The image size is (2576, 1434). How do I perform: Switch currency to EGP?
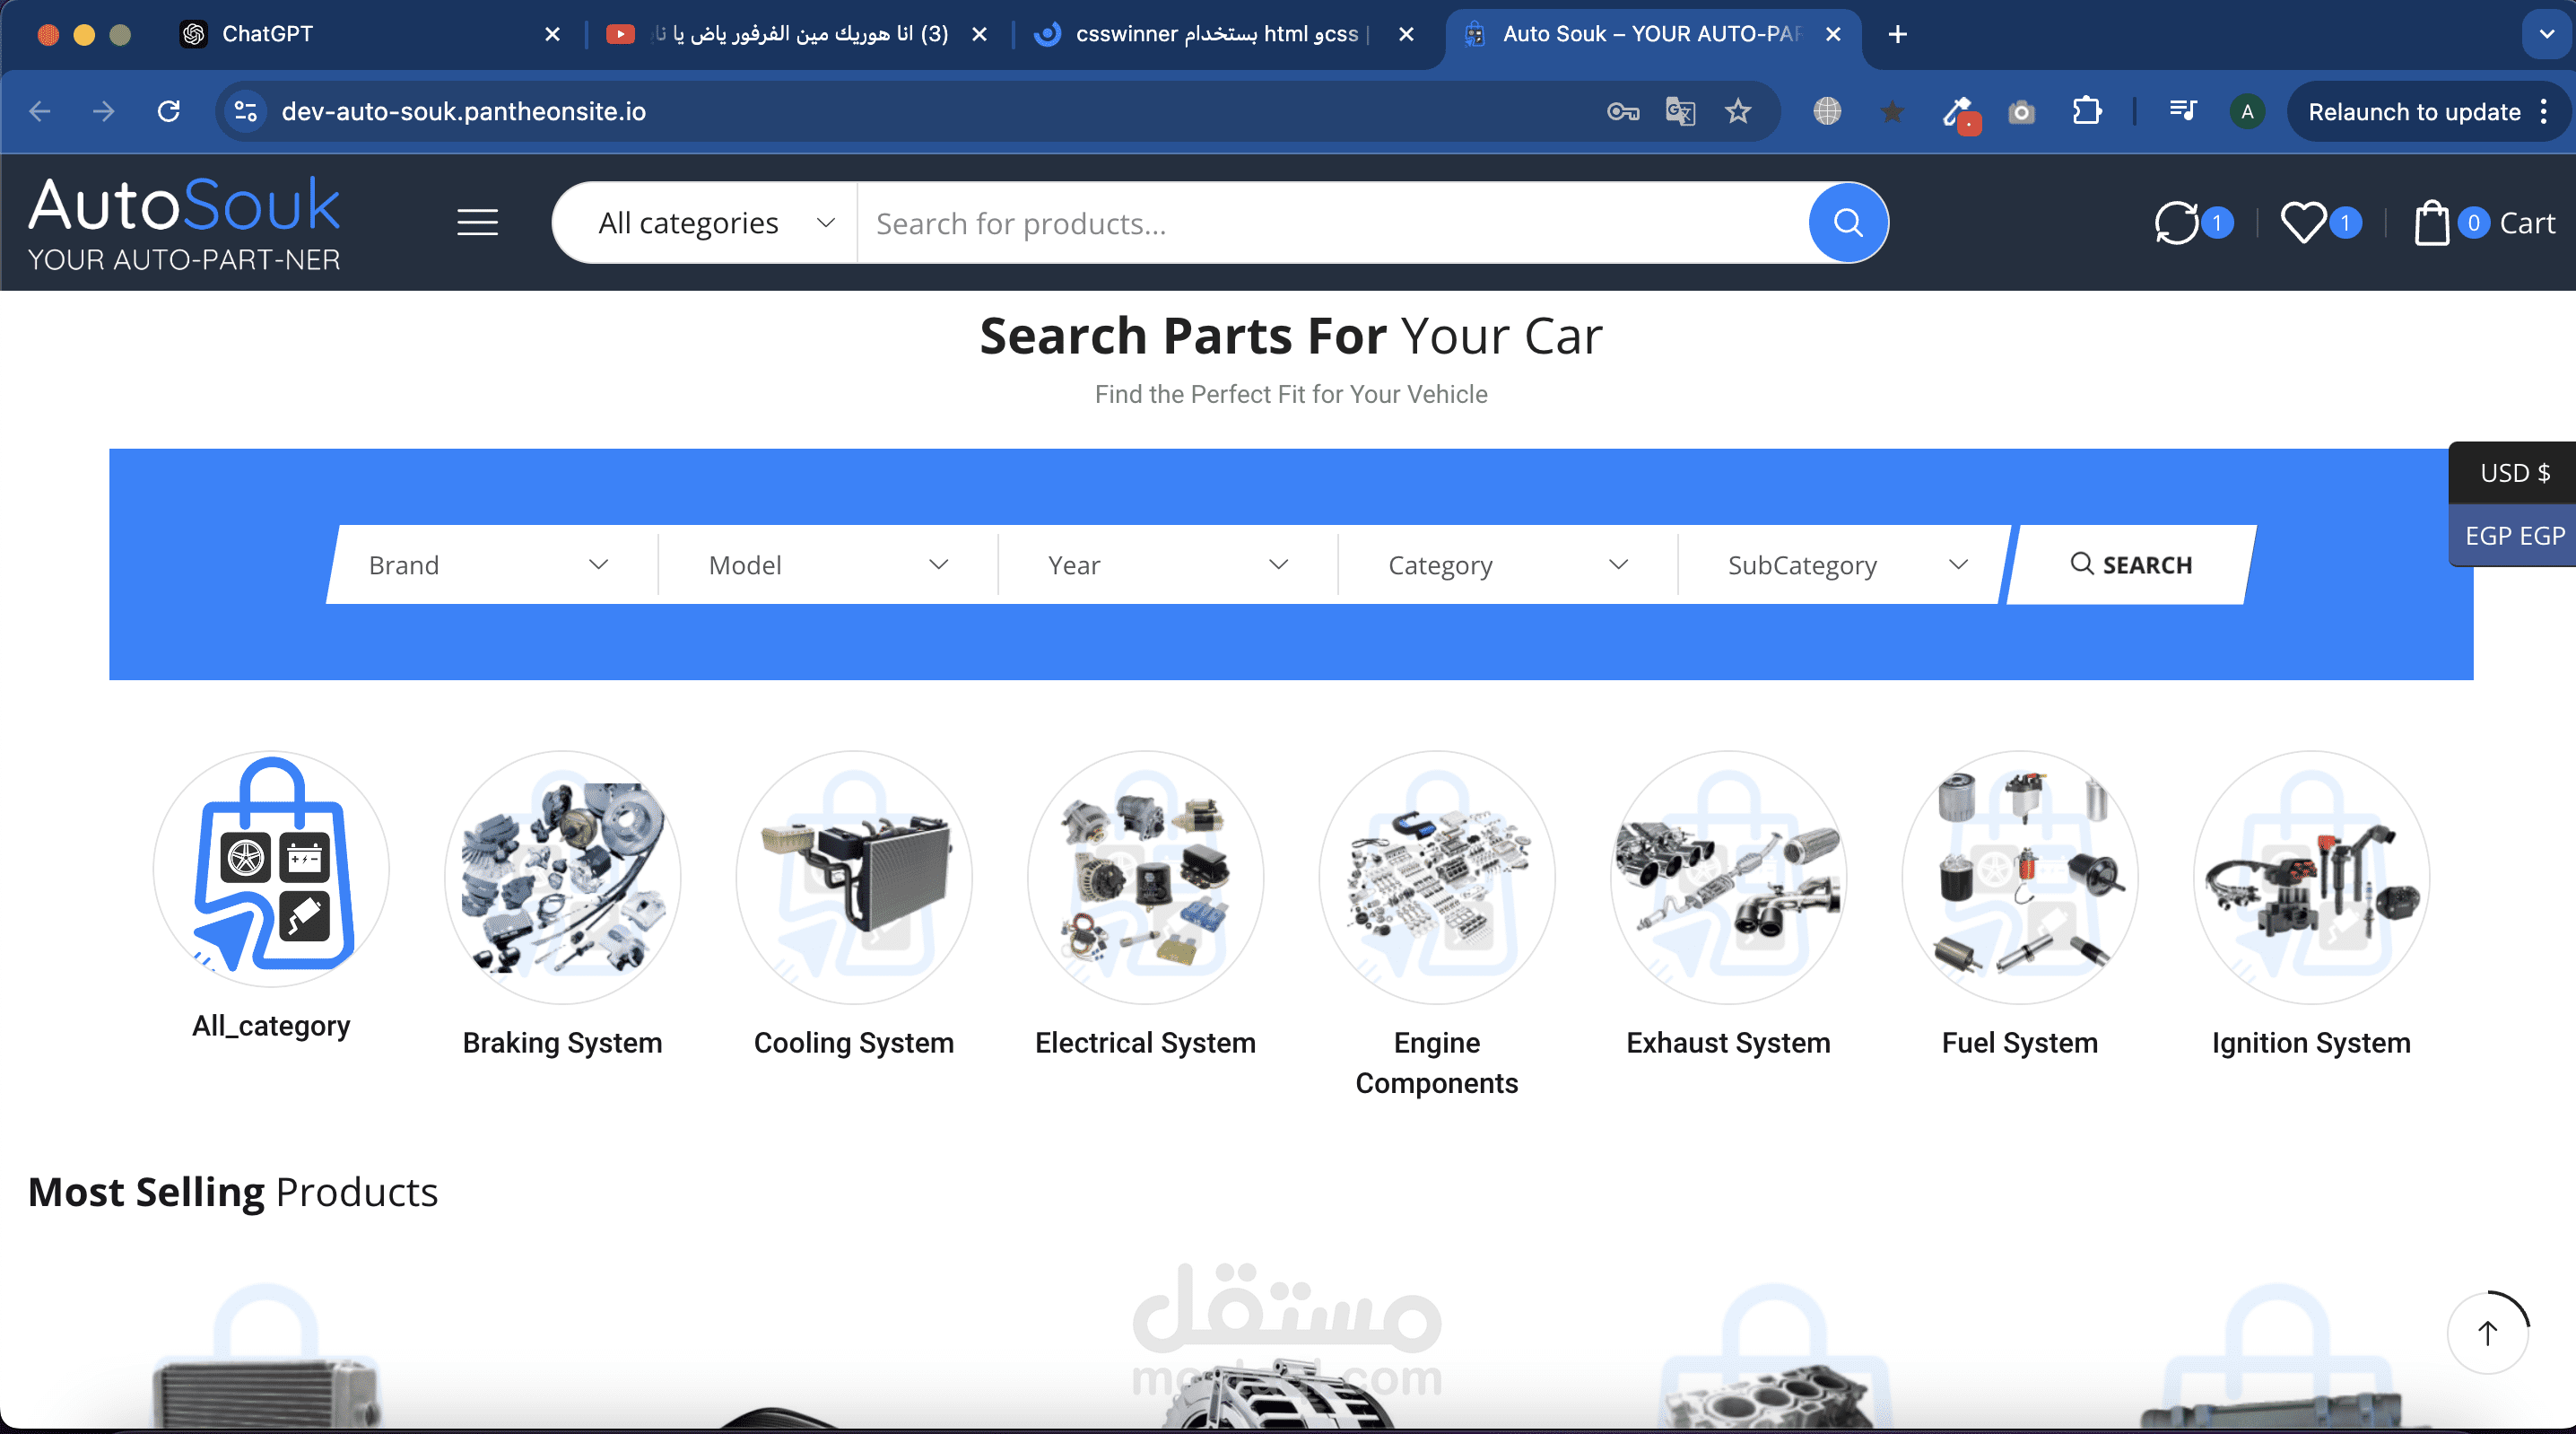2514,536
